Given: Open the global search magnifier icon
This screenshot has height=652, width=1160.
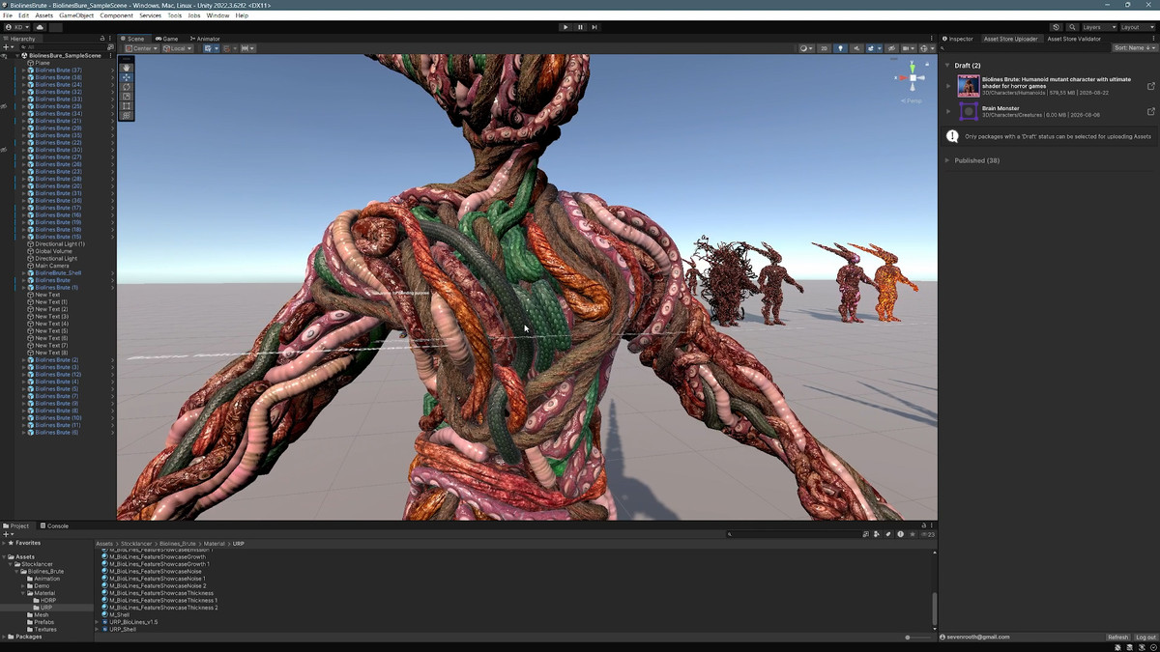Looking at the screenshot, I should [1072, 27].
